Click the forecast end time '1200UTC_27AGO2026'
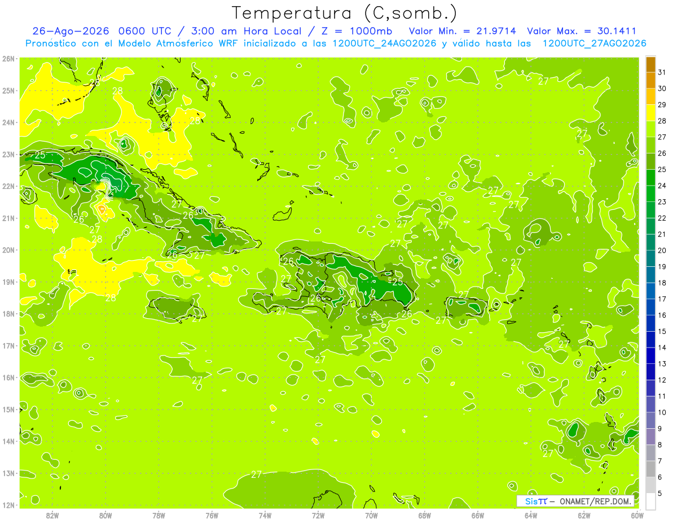677x523 pixels. [x=594, y=43]
